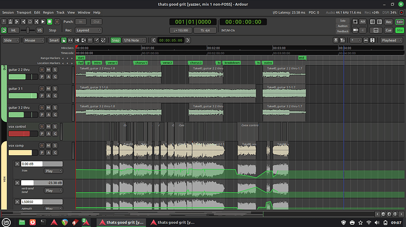Open the visible tracks count dropdown
This screenshot has width=406, height=227.
tap(355, 40)
